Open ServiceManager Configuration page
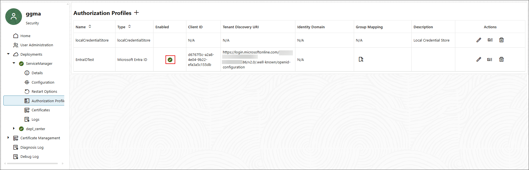 [43, 83]
